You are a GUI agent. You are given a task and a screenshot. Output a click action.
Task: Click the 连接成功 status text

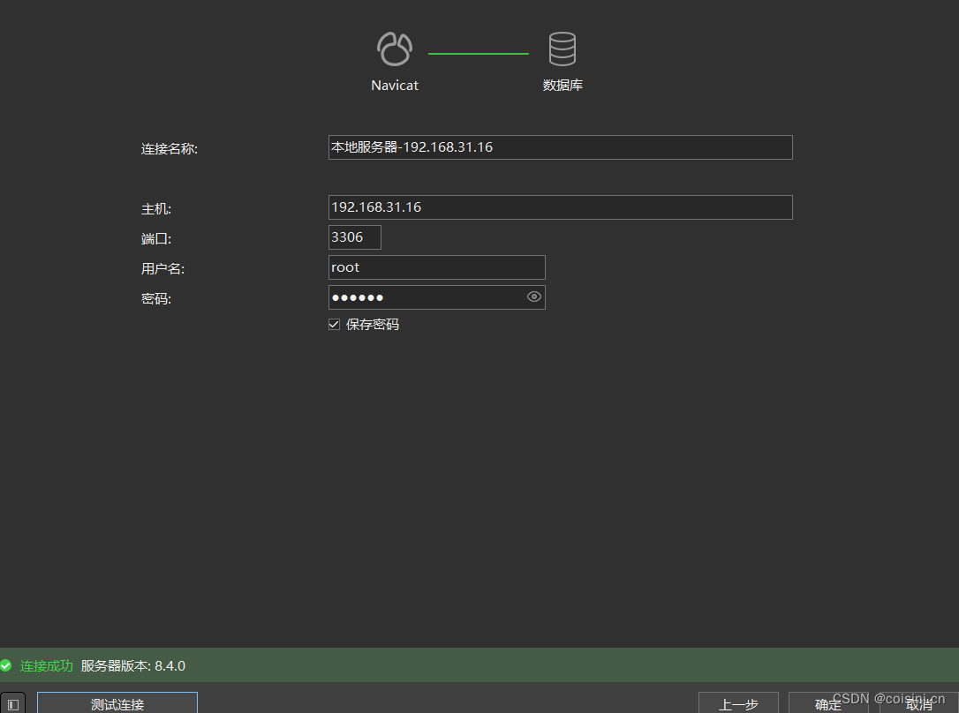[x=47, y=666]
